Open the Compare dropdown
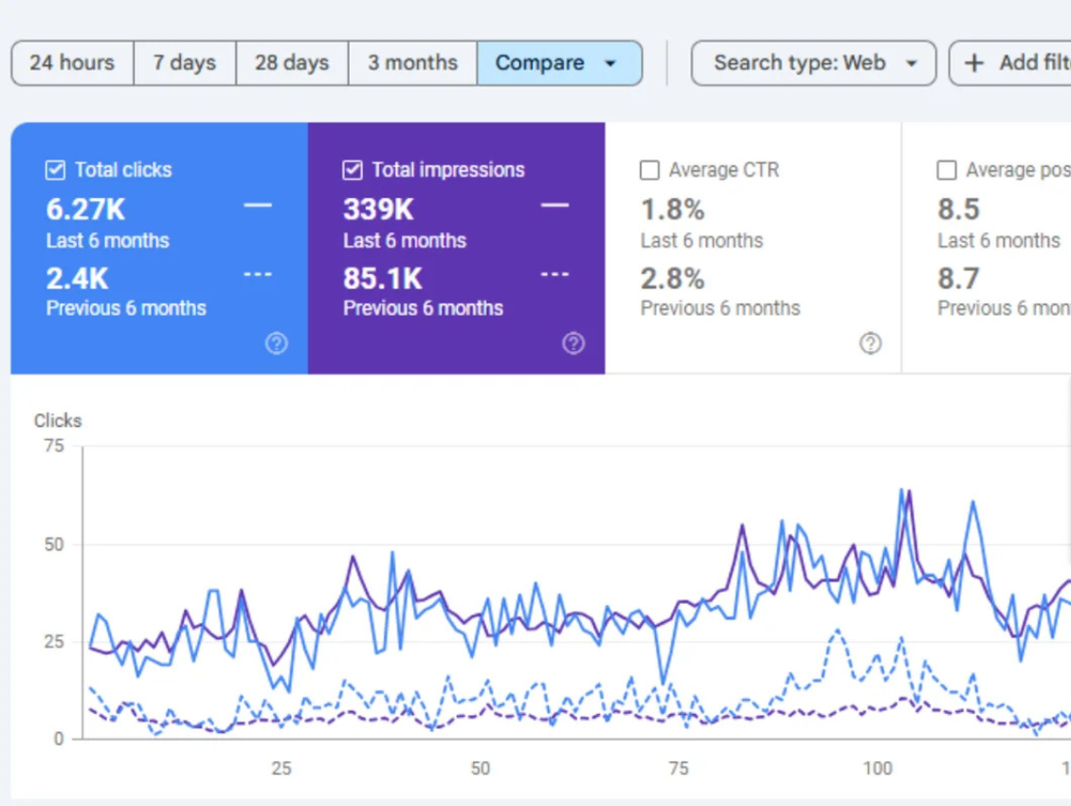The width and height of the screenshot is (1071, 806). click(559, 63)
